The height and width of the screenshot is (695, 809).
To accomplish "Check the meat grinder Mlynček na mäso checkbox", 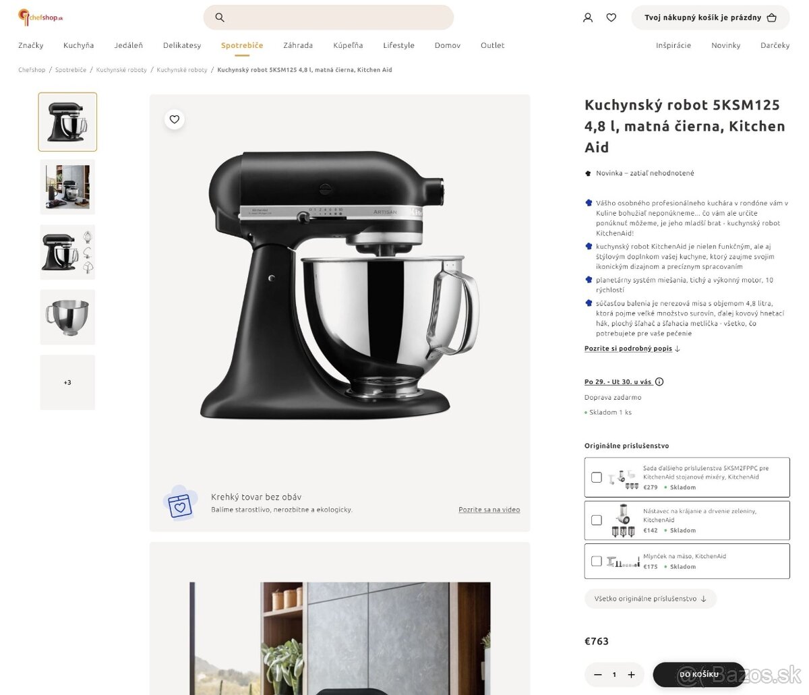I will (596, 561).
